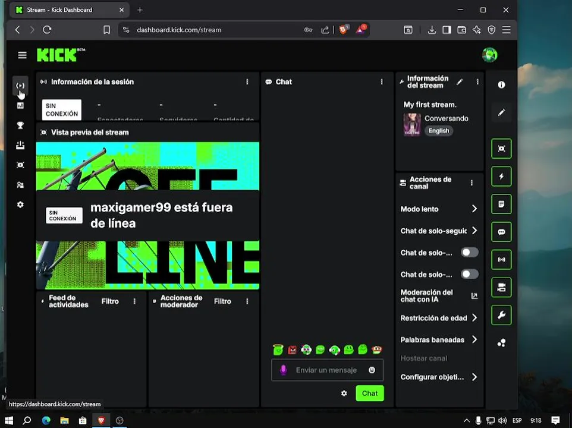
Task: Toggle the note document widget icon
Action: [501, 204]
